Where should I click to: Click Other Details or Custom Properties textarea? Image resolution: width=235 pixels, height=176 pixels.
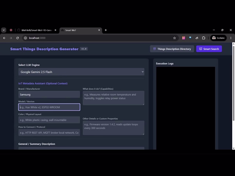tap(113, 128)
